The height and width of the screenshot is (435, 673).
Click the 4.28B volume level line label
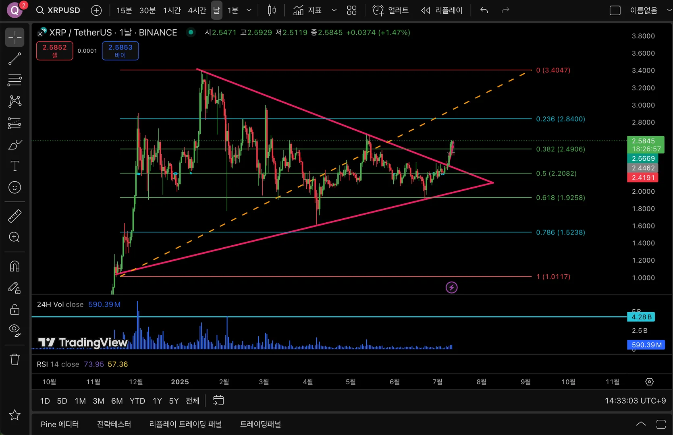pyautogui.click(x=641, y=317)
